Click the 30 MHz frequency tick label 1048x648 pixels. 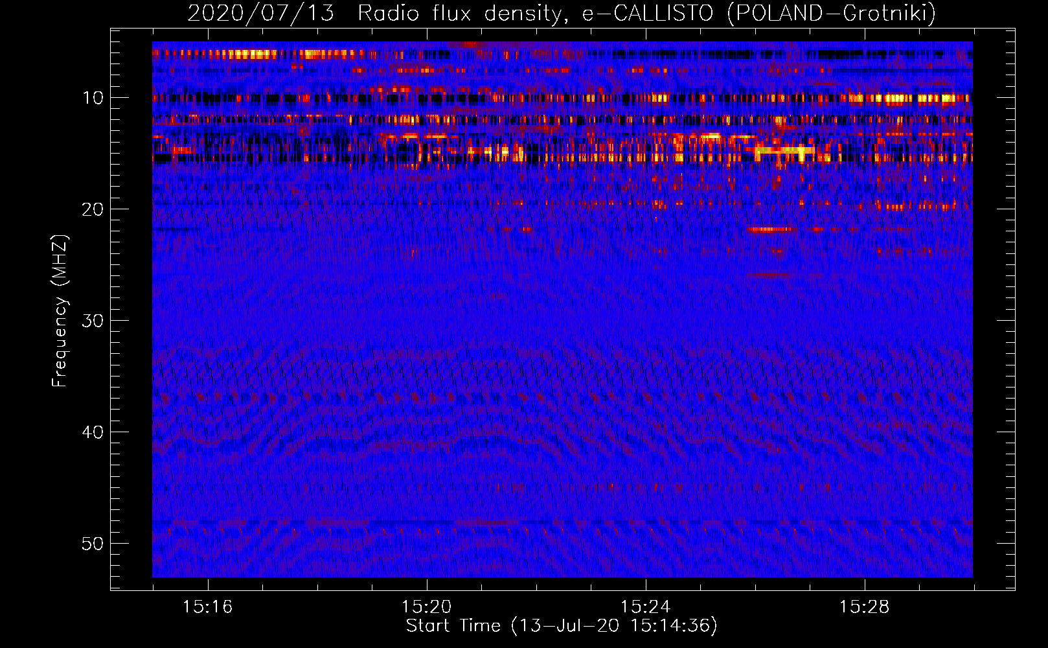click(93, 320)
